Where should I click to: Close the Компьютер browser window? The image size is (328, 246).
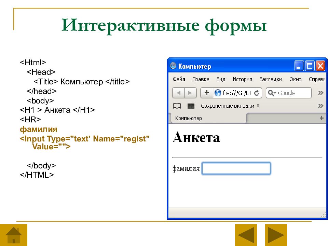(x=320, y=66)
